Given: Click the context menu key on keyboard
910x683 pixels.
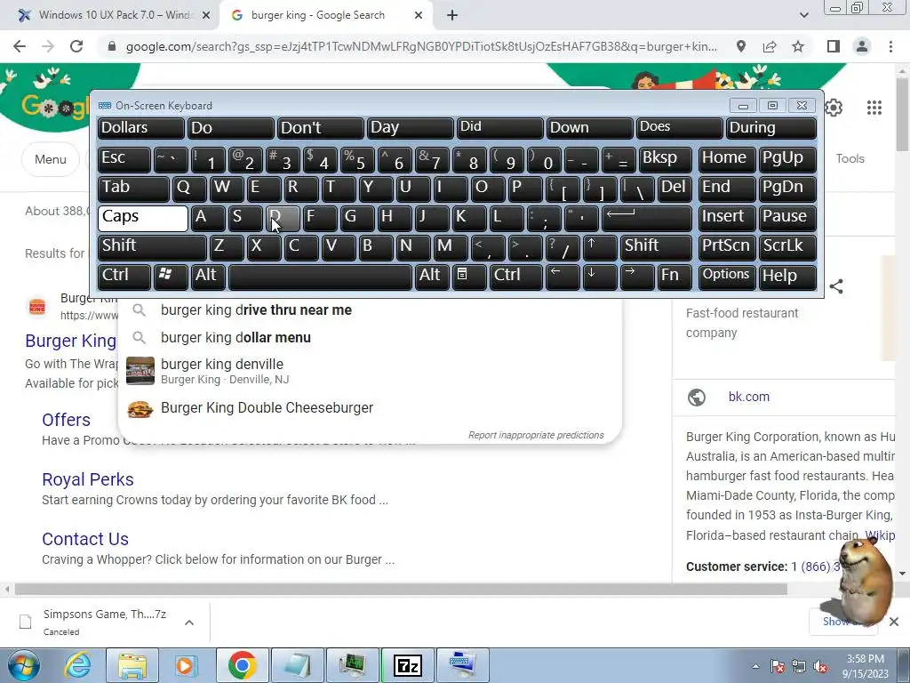Looking at the screenshot, I should pos(469,277).
